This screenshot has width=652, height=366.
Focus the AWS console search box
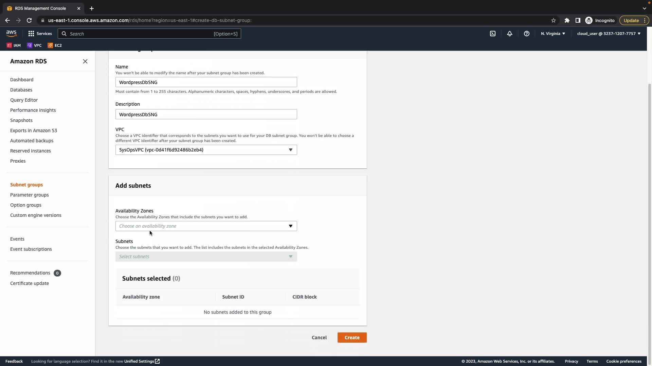[x=149, y=34]
